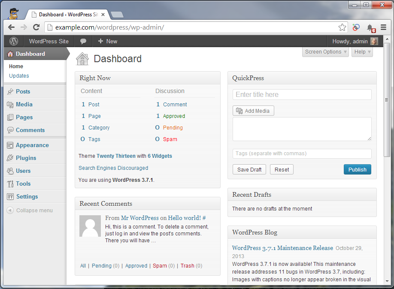
Task: Open the New content menu
Action: click(x=108, y=41)
